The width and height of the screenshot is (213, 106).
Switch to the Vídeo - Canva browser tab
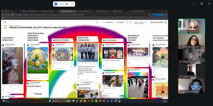pyautogui.click(x=13, y=11)
